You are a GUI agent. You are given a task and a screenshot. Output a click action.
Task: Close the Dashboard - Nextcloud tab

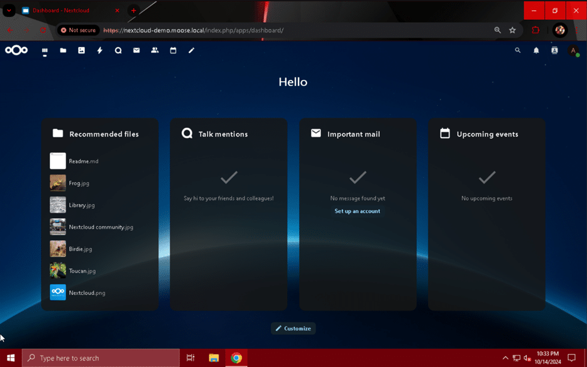[117, 10]
